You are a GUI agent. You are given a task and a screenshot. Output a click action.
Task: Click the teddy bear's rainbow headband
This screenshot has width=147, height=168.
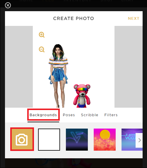(82, 89)
